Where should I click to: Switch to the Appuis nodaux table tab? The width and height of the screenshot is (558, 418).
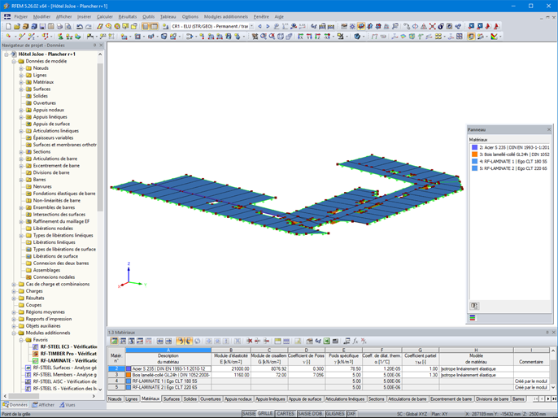[x=238, y=399]
